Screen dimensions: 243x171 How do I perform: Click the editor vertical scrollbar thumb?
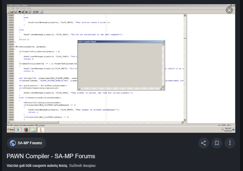[x=185, y=38]
